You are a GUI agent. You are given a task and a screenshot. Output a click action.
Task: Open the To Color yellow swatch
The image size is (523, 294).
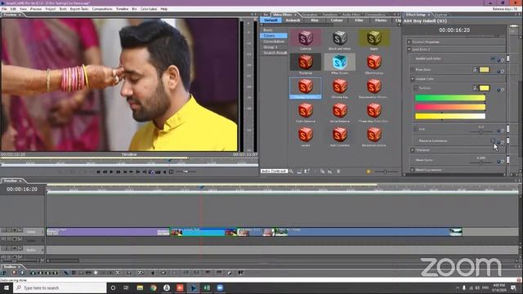(485, 88)
